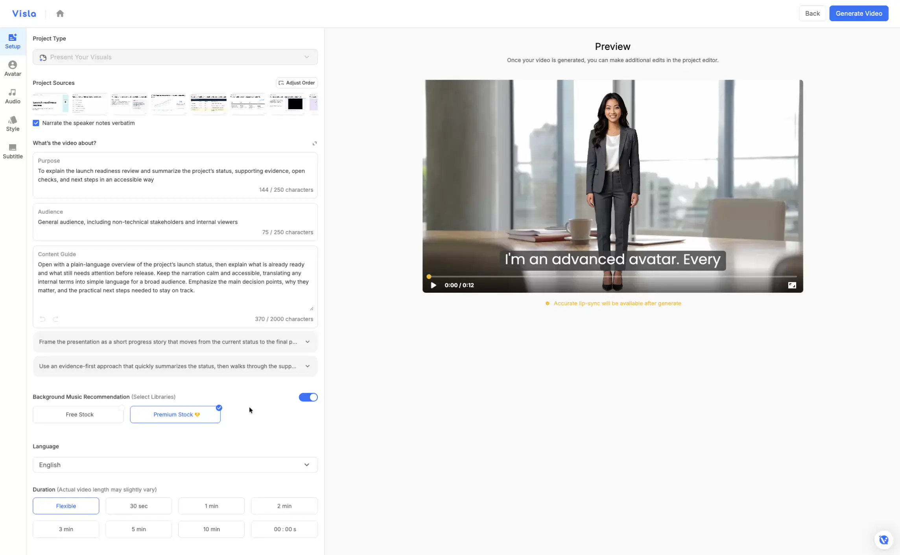Click the redo icon in Content Guide
The width and height of the screenshot is (900, 555).
(55, 319)
